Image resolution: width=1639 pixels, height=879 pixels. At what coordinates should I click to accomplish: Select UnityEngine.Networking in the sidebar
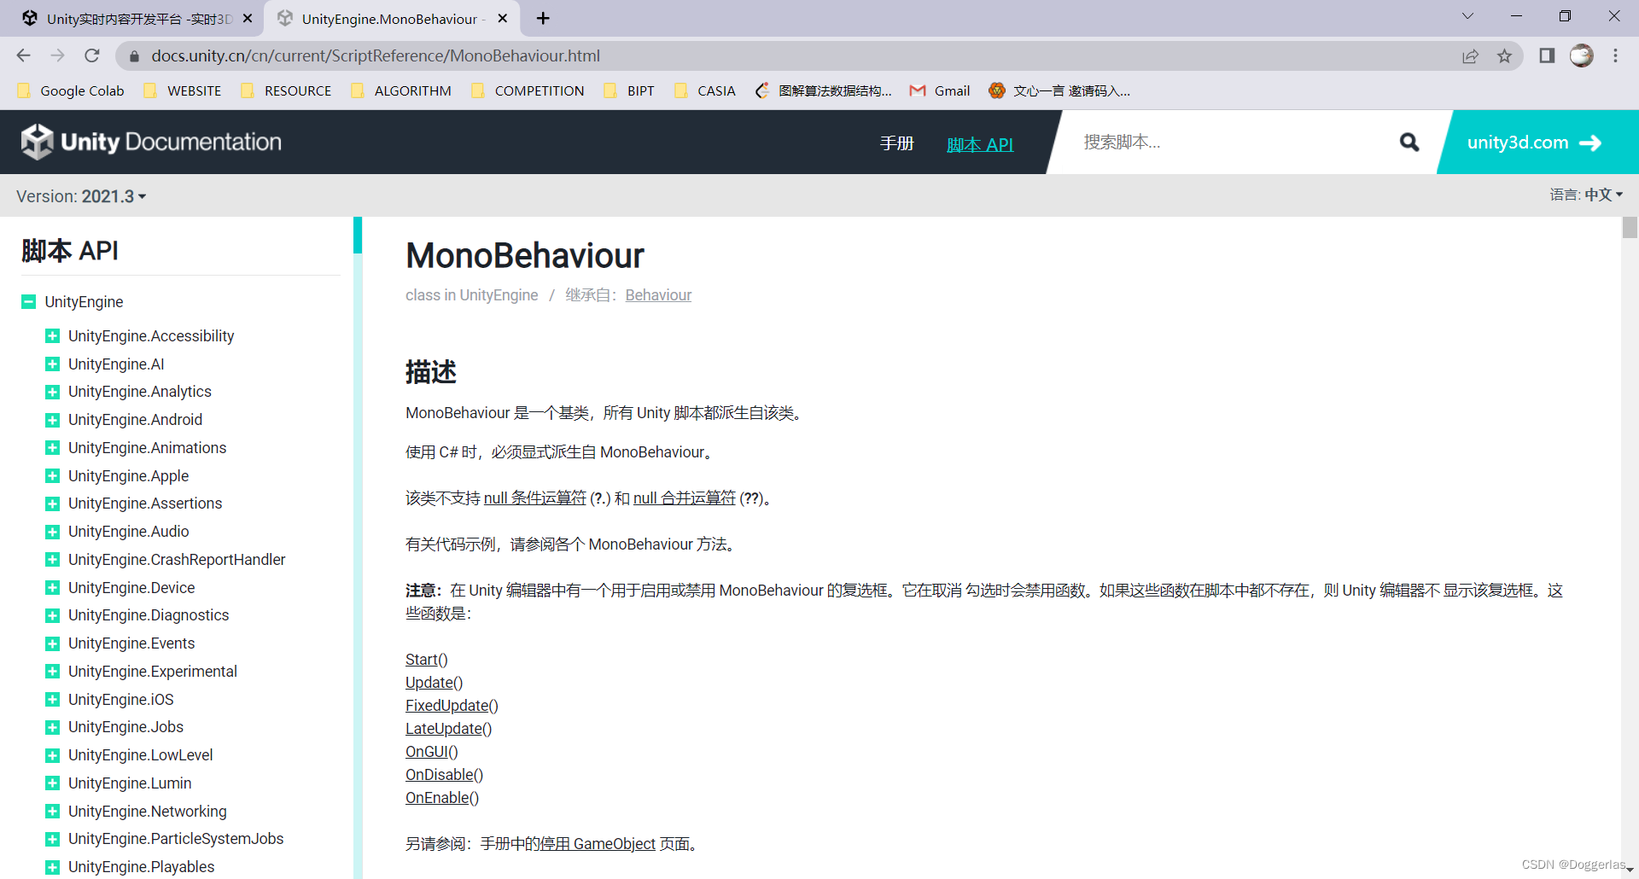pos(148,812)
